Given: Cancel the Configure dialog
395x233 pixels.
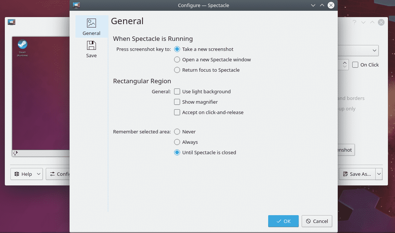Looking at the screenshot, I should point(317,221).
